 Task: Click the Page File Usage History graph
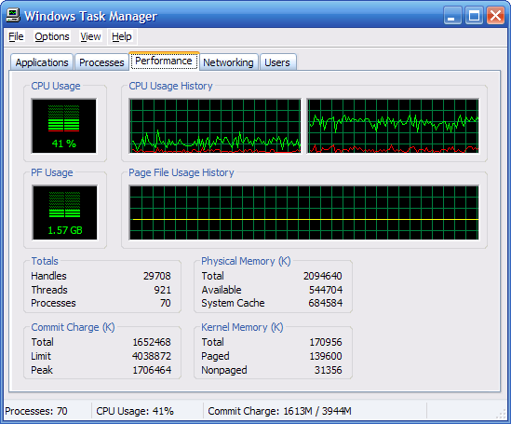pyautogui.click(x=304, y=212)
